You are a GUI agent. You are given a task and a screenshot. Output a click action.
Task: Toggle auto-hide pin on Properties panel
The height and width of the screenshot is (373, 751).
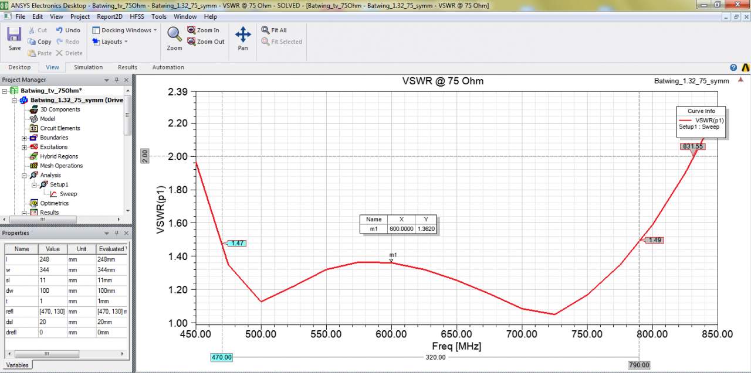tap(116, 233)
